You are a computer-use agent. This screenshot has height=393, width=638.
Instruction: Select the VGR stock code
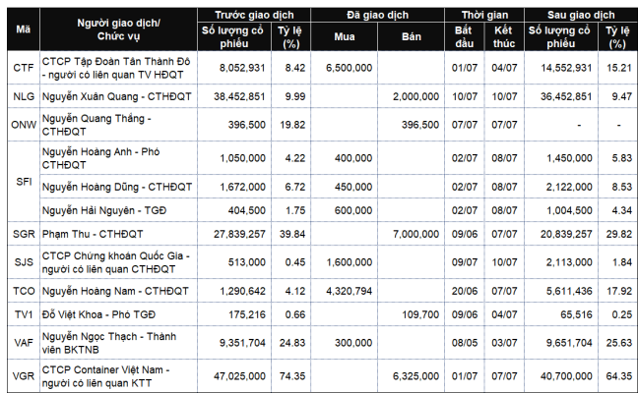24,376
